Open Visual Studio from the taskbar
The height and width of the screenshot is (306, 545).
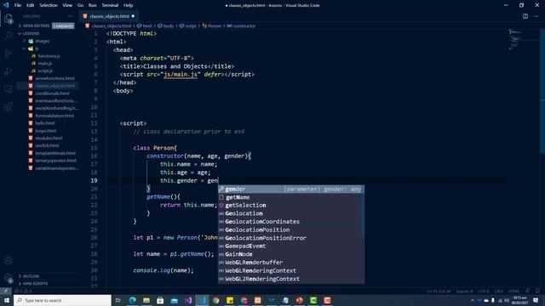(188, 300)
